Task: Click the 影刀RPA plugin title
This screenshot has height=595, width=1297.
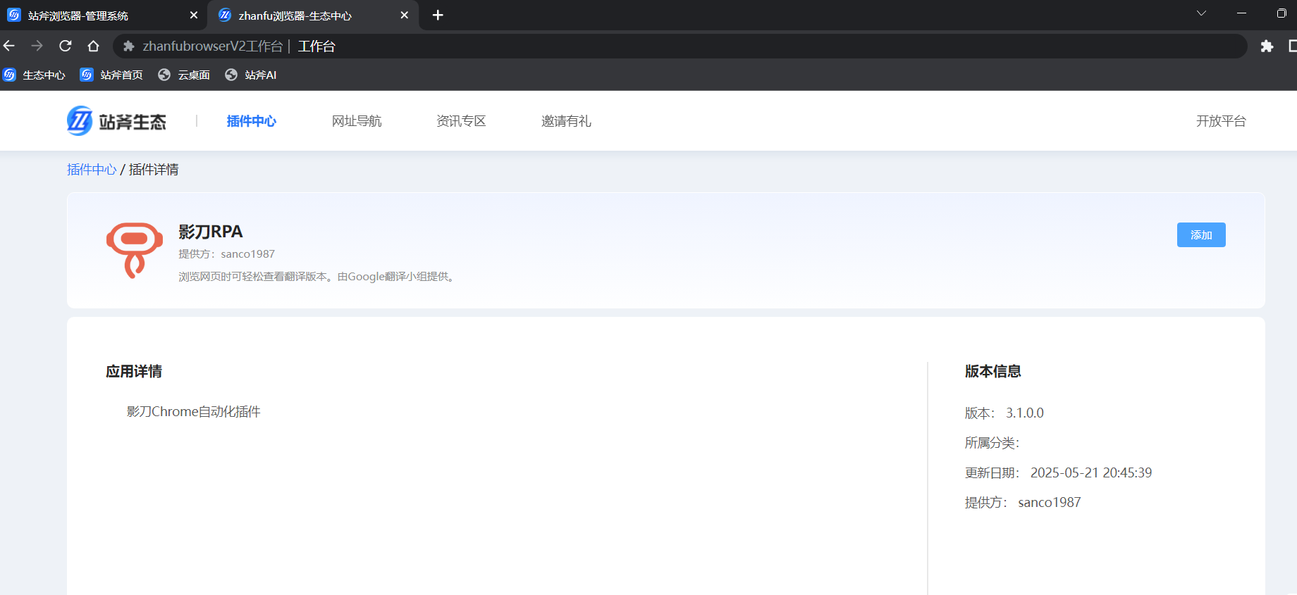Action: click(210, 232)
